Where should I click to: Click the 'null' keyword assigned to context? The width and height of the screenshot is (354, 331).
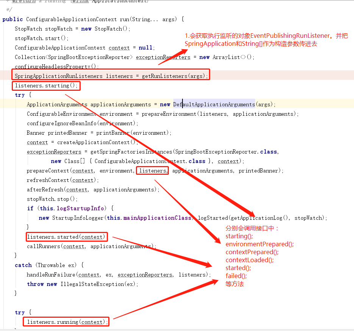tap(146, 48)
